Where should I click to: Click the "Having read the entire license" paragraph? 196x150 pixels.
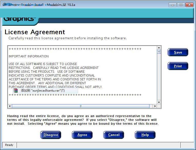pos(83,120)
